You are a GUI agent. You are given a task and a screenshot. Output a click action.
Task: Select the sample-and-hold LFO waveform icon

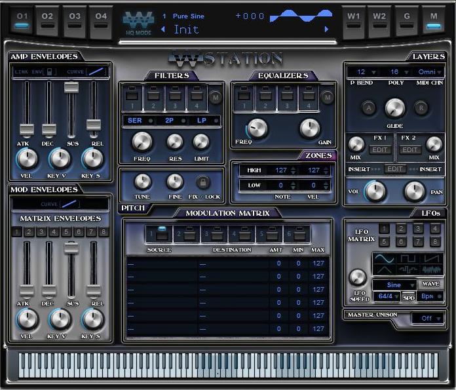pyautogui.click(x=408, y=269)
